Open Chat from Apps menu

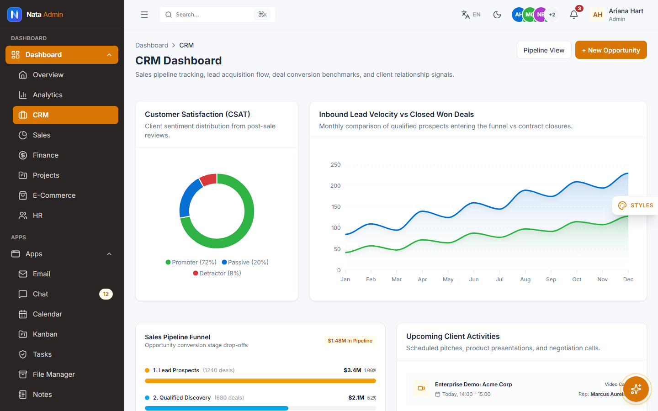65,294
